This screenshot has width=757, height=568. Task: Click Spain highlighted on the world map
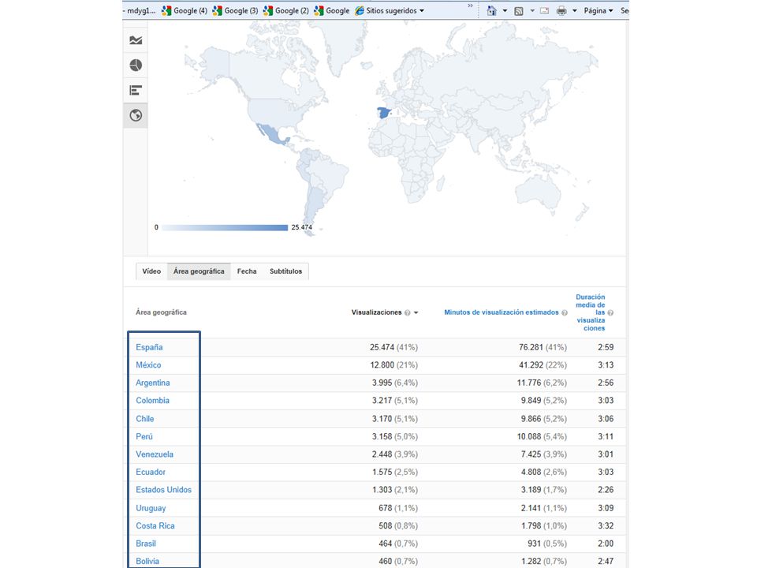383,114
